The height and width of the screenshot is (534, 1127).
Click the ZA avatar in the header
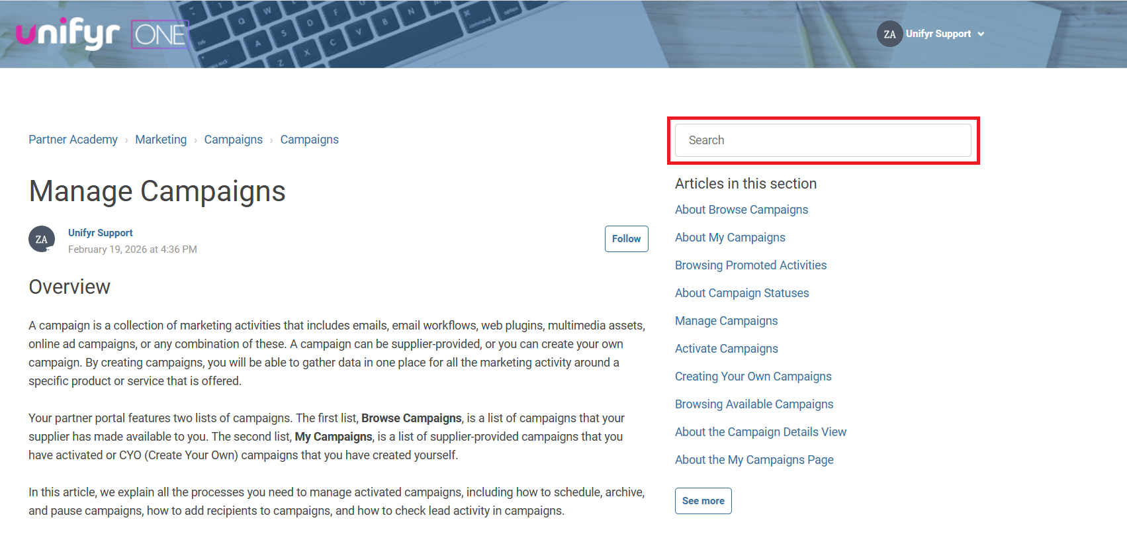889,34
